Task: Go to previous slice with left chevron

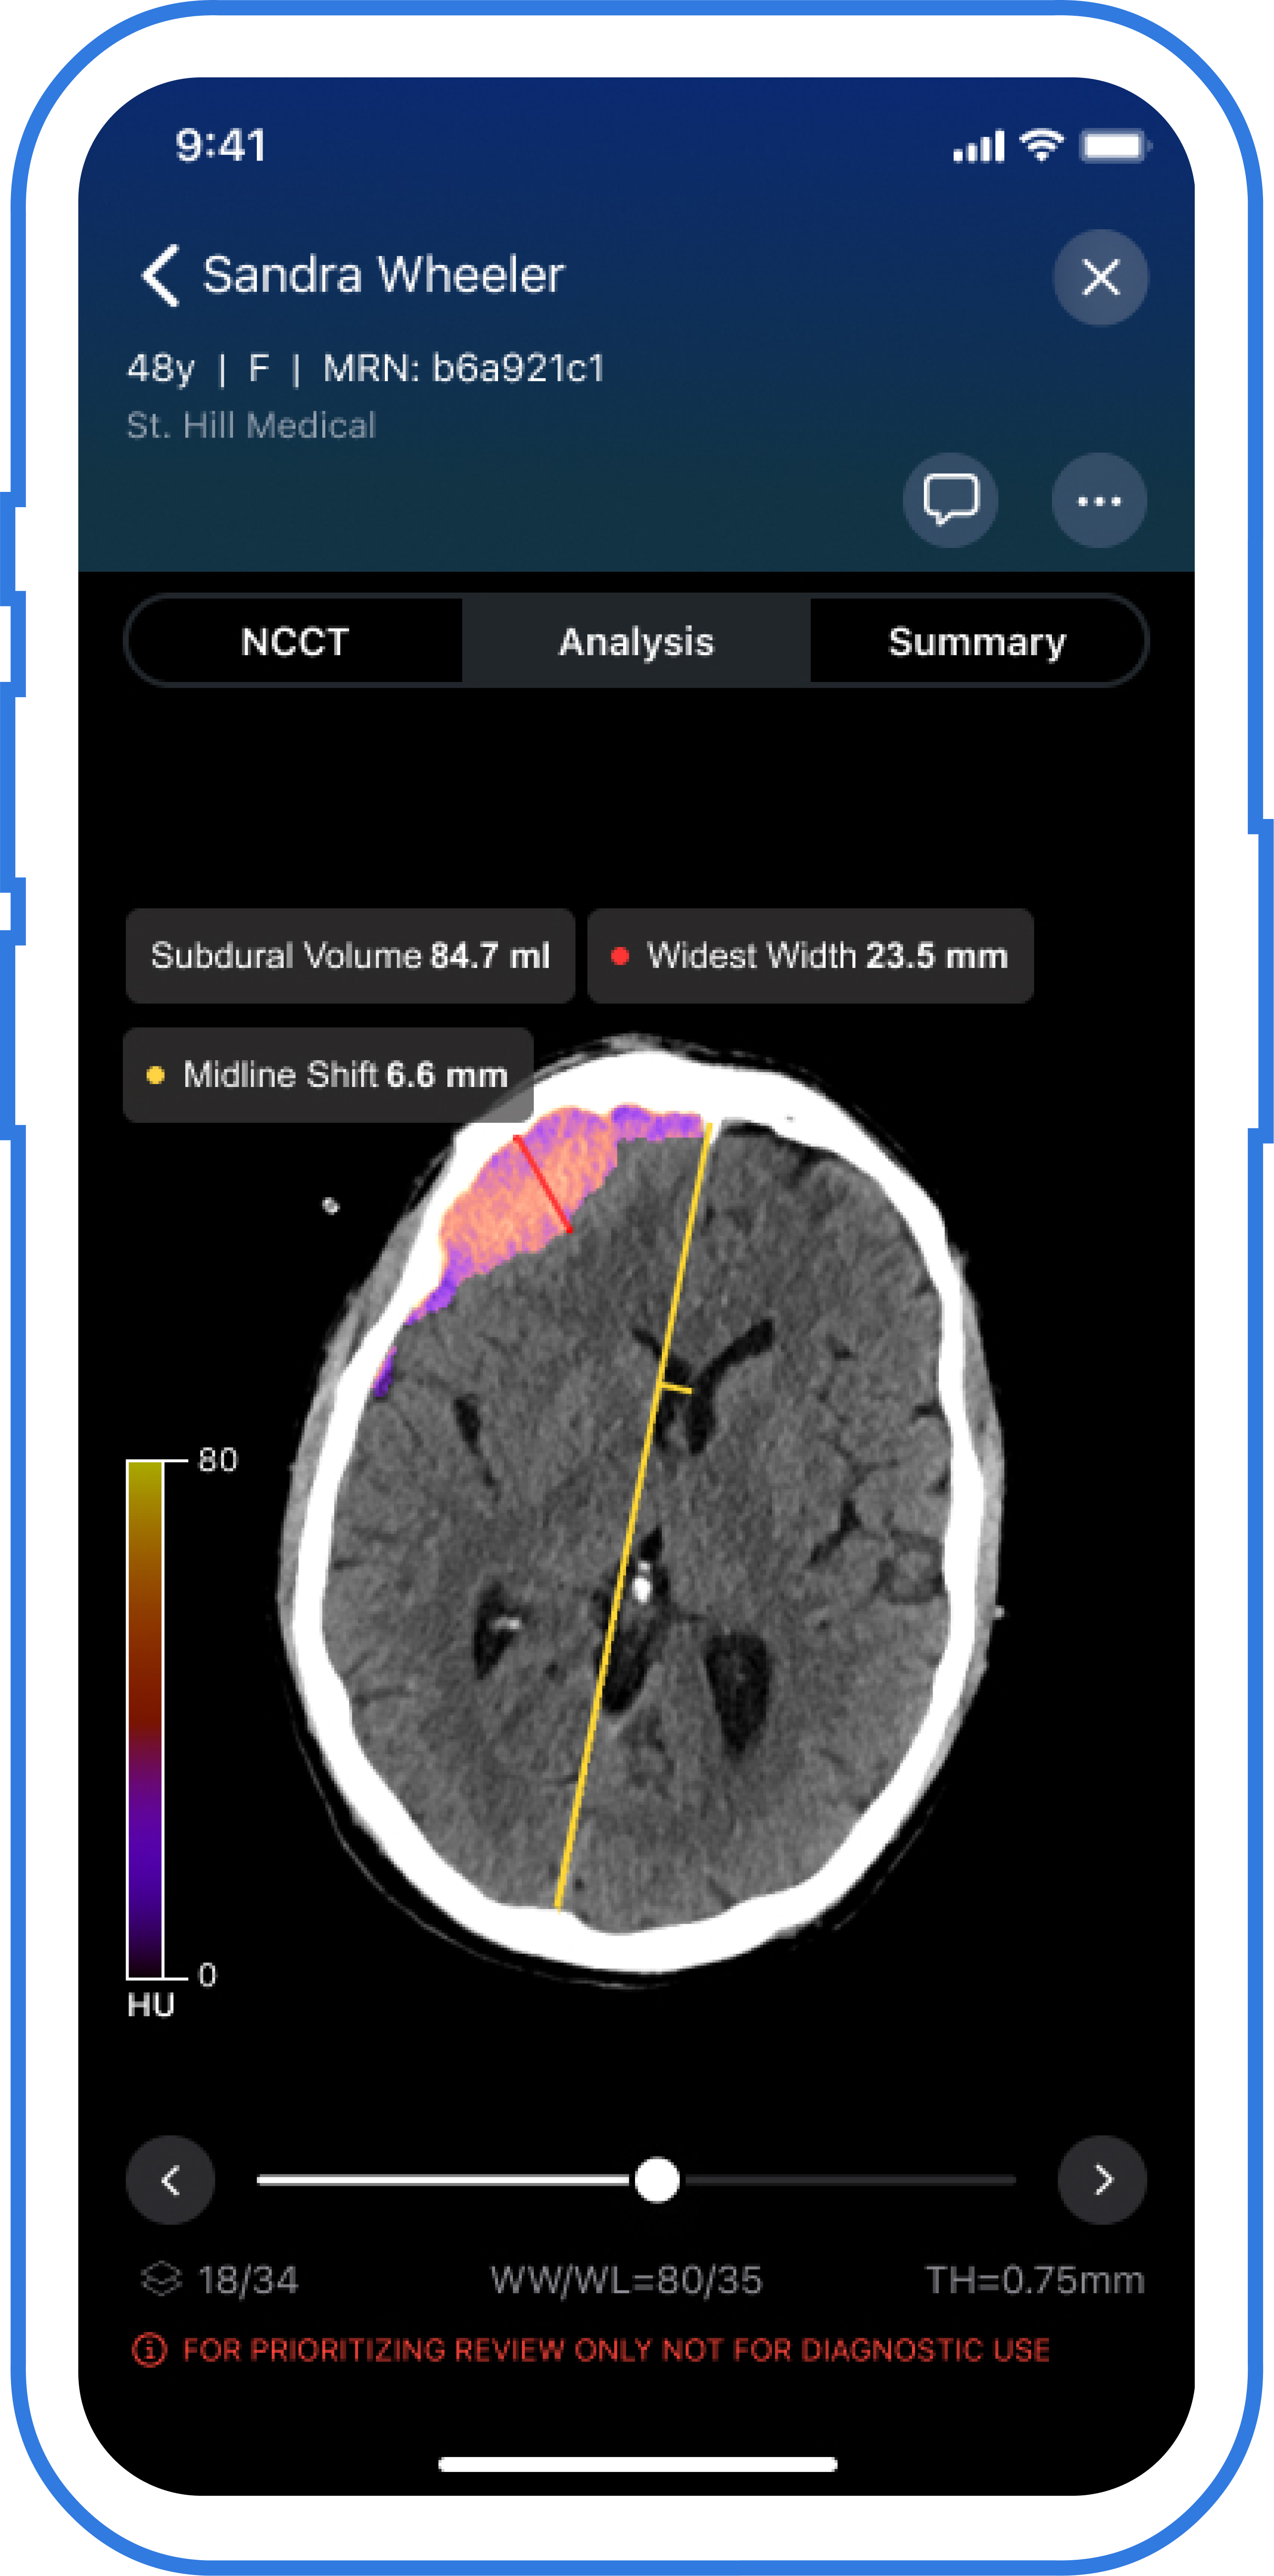Action: coord(170,2180)
